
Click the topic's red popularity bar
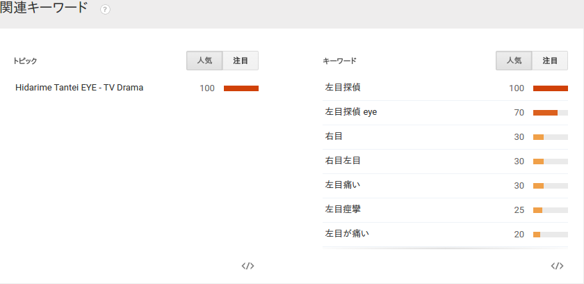pos(241,88)
